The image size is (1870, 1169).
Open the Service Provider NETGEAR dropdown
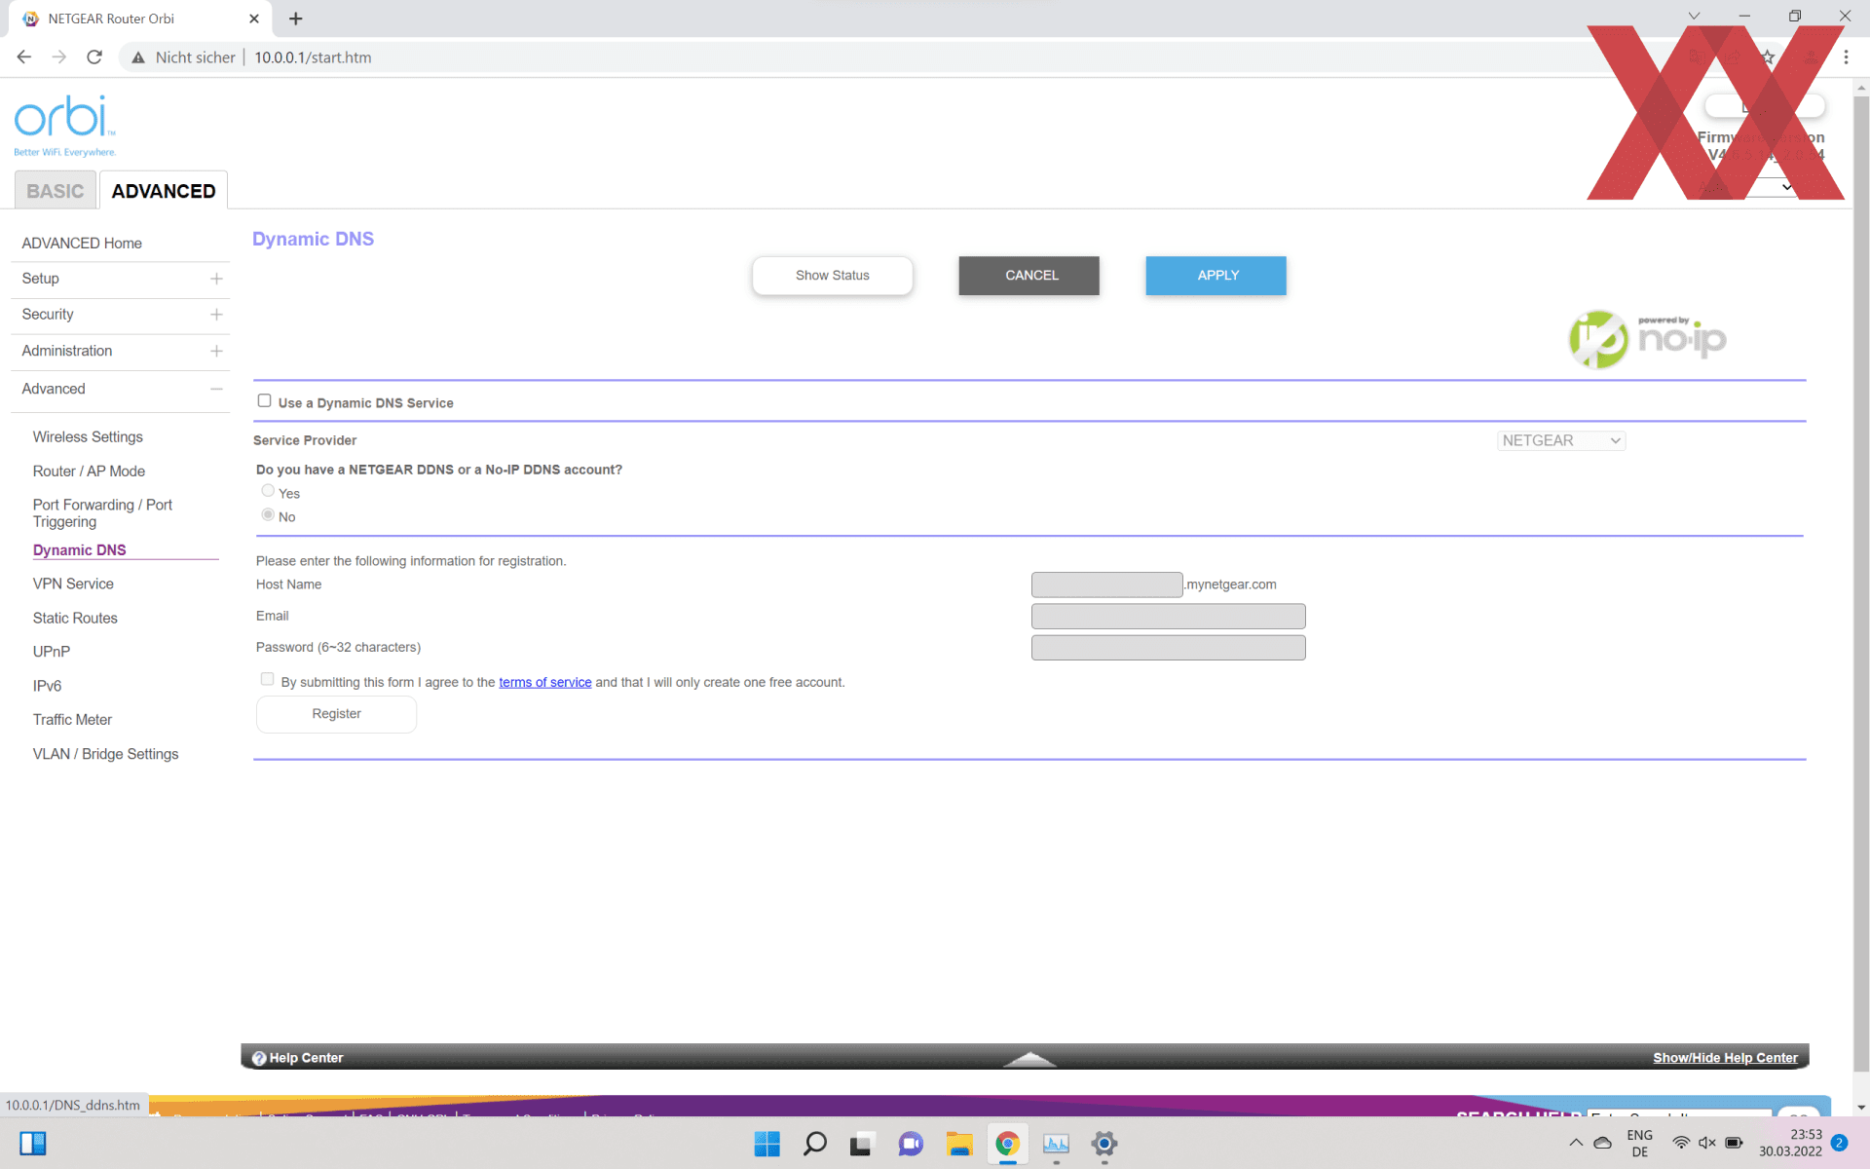1561,441
